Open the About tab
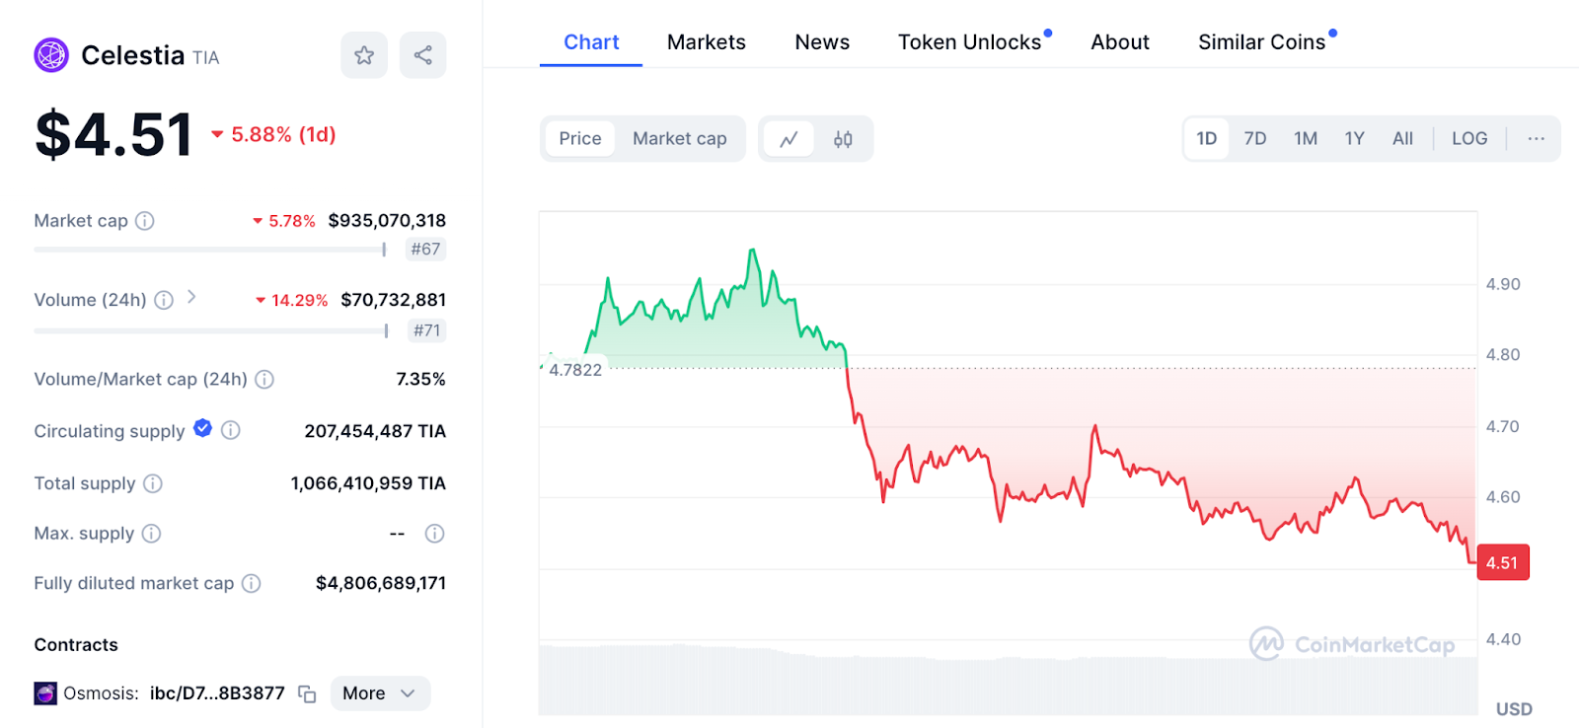Screen dimensions: 1579x728 [1120, 42]
